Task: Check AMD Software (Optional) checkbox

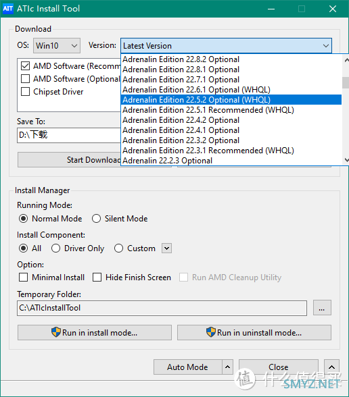Action: coord(26,79)
